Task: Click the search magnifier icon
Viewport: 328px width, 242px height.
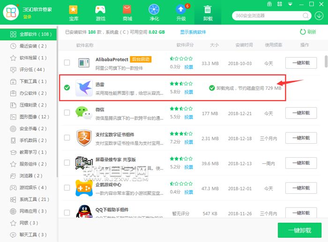Action: tap(306, 15)
